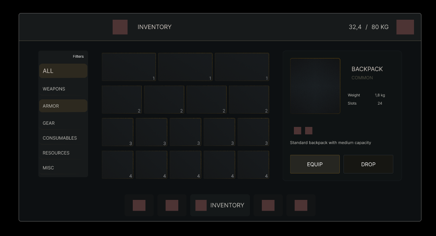Show only GEAR items
The width and height of the screenshot is (436, 236).
(x=63, y=123)
